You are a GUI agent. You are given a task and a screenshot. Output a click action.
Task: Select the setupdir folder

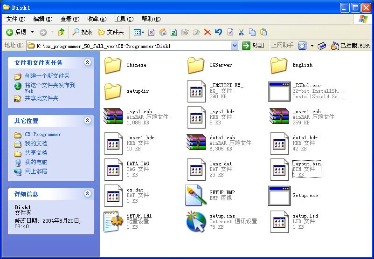pyautogui.click(x=127, y=91)
